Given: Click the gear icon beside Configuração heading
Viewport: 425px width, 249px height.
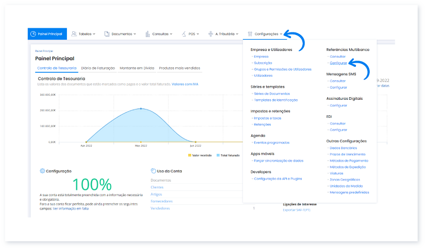Looking at the screenshot, I should 42,171.
